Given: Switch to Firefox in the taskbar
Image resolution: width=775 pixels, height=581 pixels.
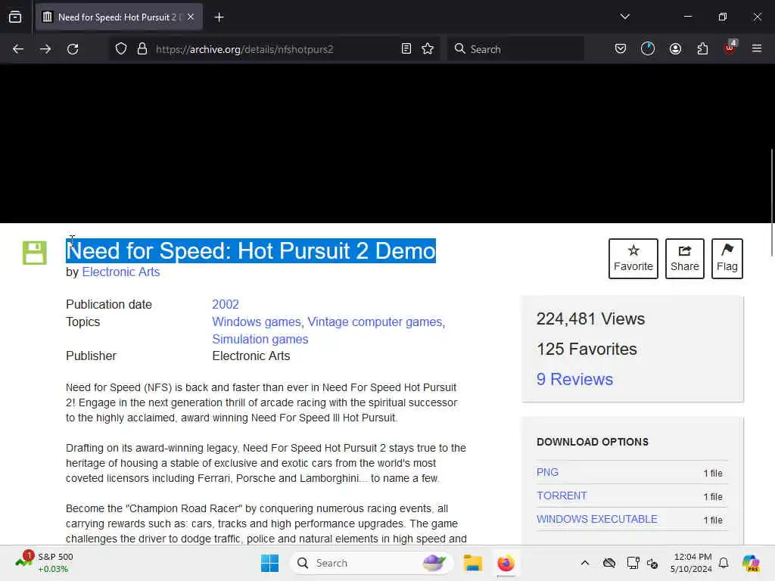Looking at the screenshot, I should [x=506, y=563].
